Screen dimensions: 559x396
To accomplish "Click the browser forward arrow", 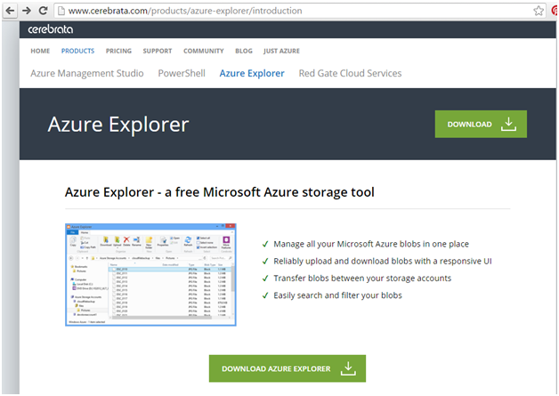I will point(27,11).
